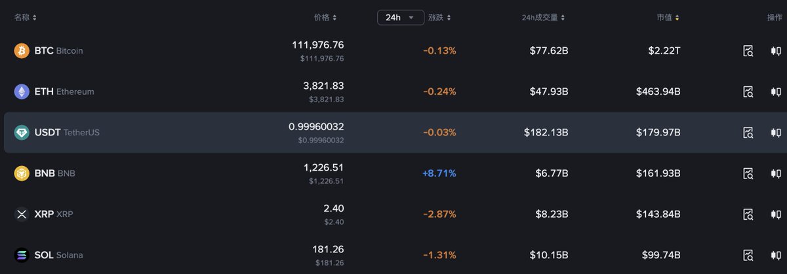Open the candlestick chart icon for SOL
This screenshot has width=787, height=274.
775,255
